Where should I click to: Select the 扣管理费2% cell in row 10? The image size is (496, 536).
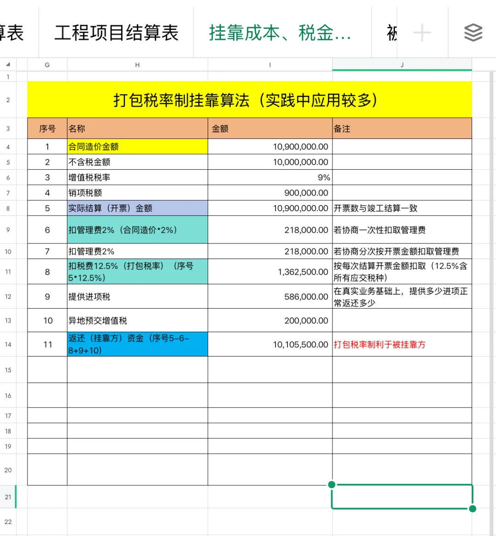click(137, 251)
